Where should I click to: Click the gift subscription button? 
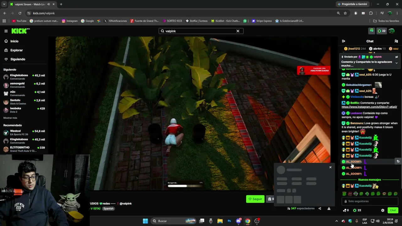(270, 199)
